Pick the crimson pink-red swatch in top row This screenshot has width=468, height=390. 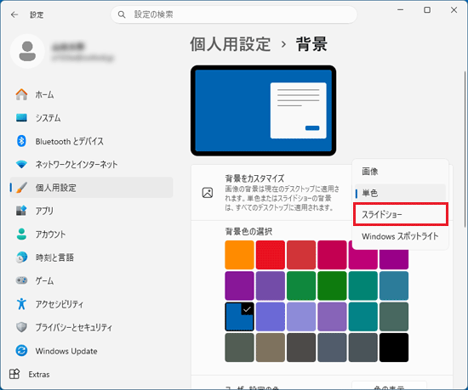click(x=332, y=255)
